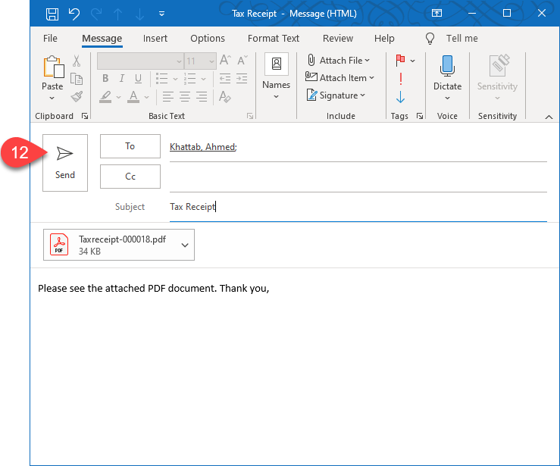560x466 pixels.
Task: Click the Next Item down arrow
Action: (139, 14)
